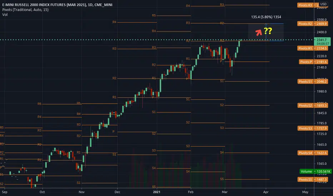Click the Oct label on time axis
The width and height of the screenshot is (333, 196).
point(42,192)
